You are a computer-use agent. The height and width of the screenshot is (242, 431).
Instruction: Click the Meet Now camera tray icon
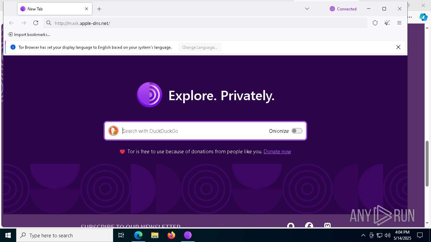pyautogui.click(x=371, y=235)
